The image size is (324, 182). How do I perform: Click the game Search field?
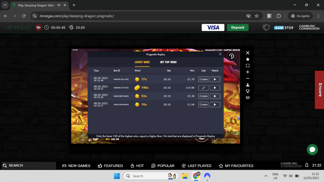pyautogui.click(x=29, y=165)
